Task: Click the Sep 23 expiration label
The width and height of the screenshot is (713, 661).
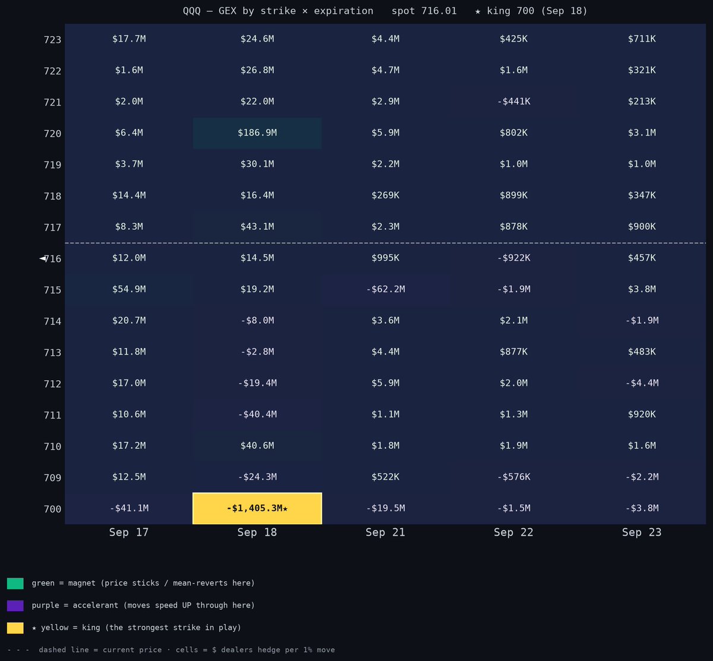Action: click(642, 533)
